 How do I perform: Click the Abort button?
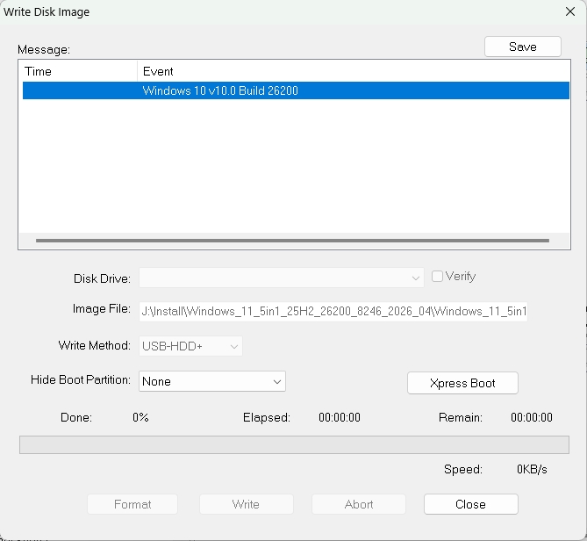[x=359, y=504]
